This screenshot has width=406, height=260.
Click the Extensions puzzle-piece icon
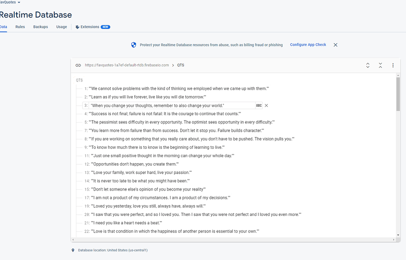77,27
